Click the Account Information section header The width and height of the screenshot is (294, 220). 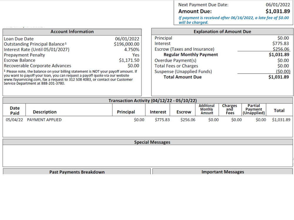(x=72, y=32)
